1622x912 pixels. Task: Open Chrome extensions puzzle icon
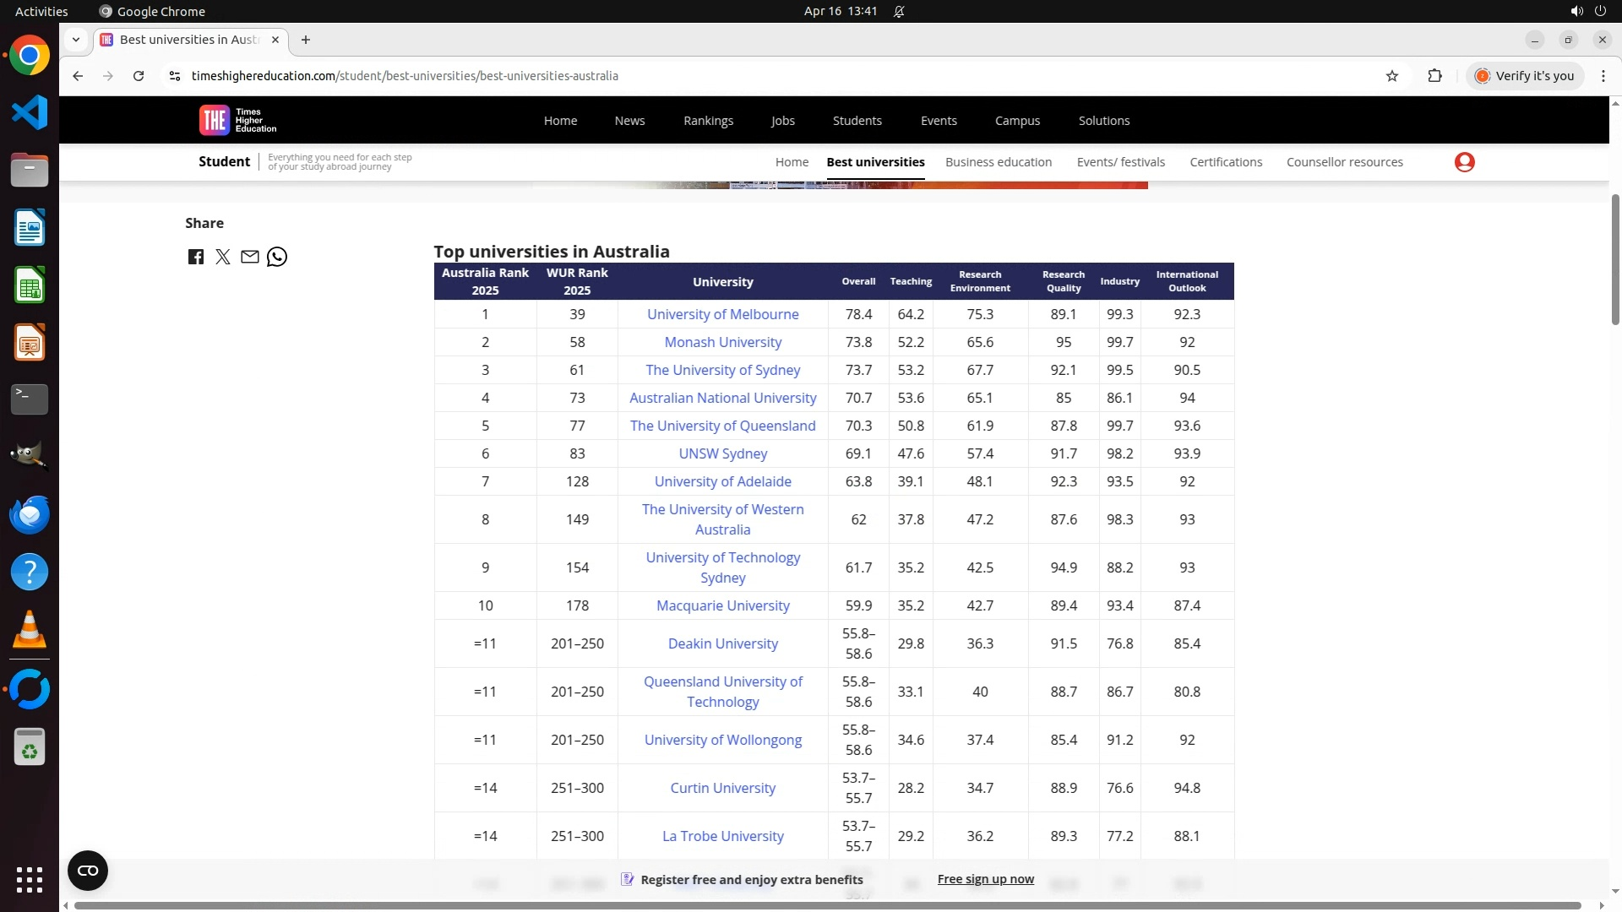point(1434,76)
